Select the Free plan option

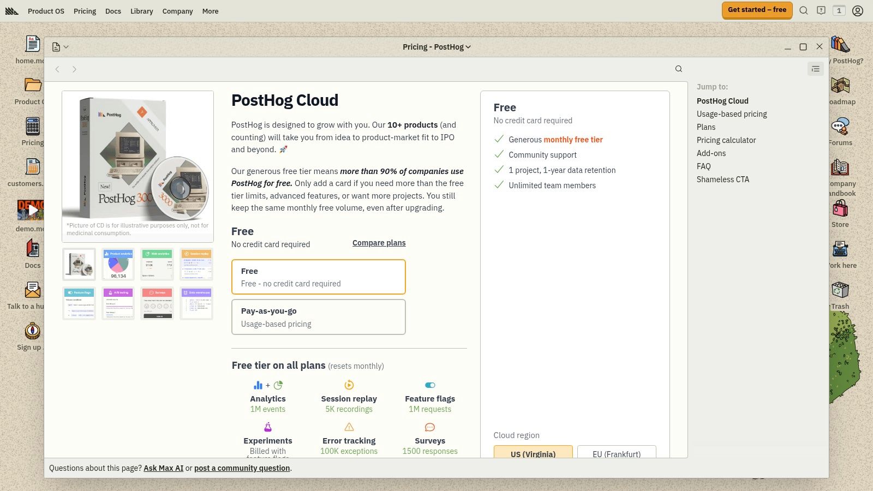(x=318, y=277)
